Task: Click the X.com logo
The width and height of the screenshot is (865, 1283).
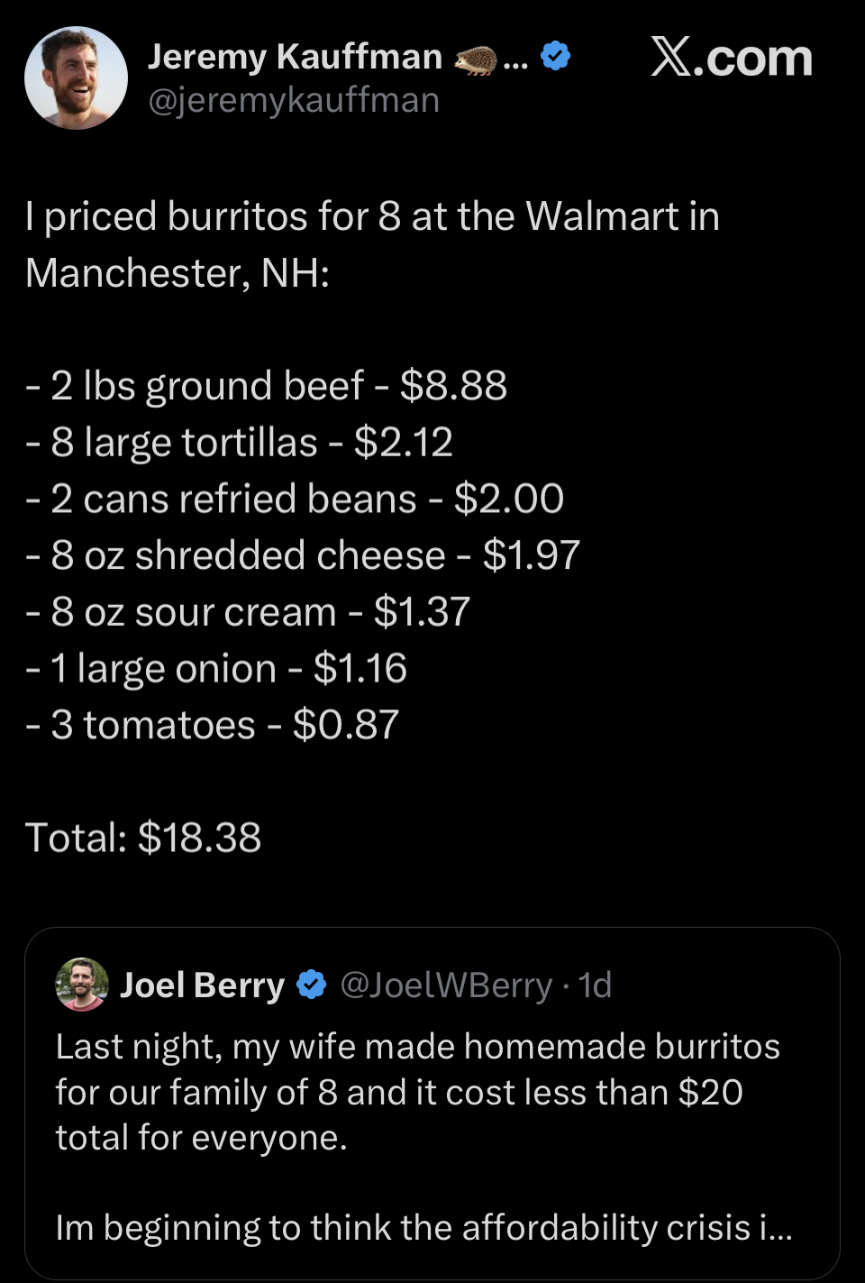Action: [x=732, y=58]
